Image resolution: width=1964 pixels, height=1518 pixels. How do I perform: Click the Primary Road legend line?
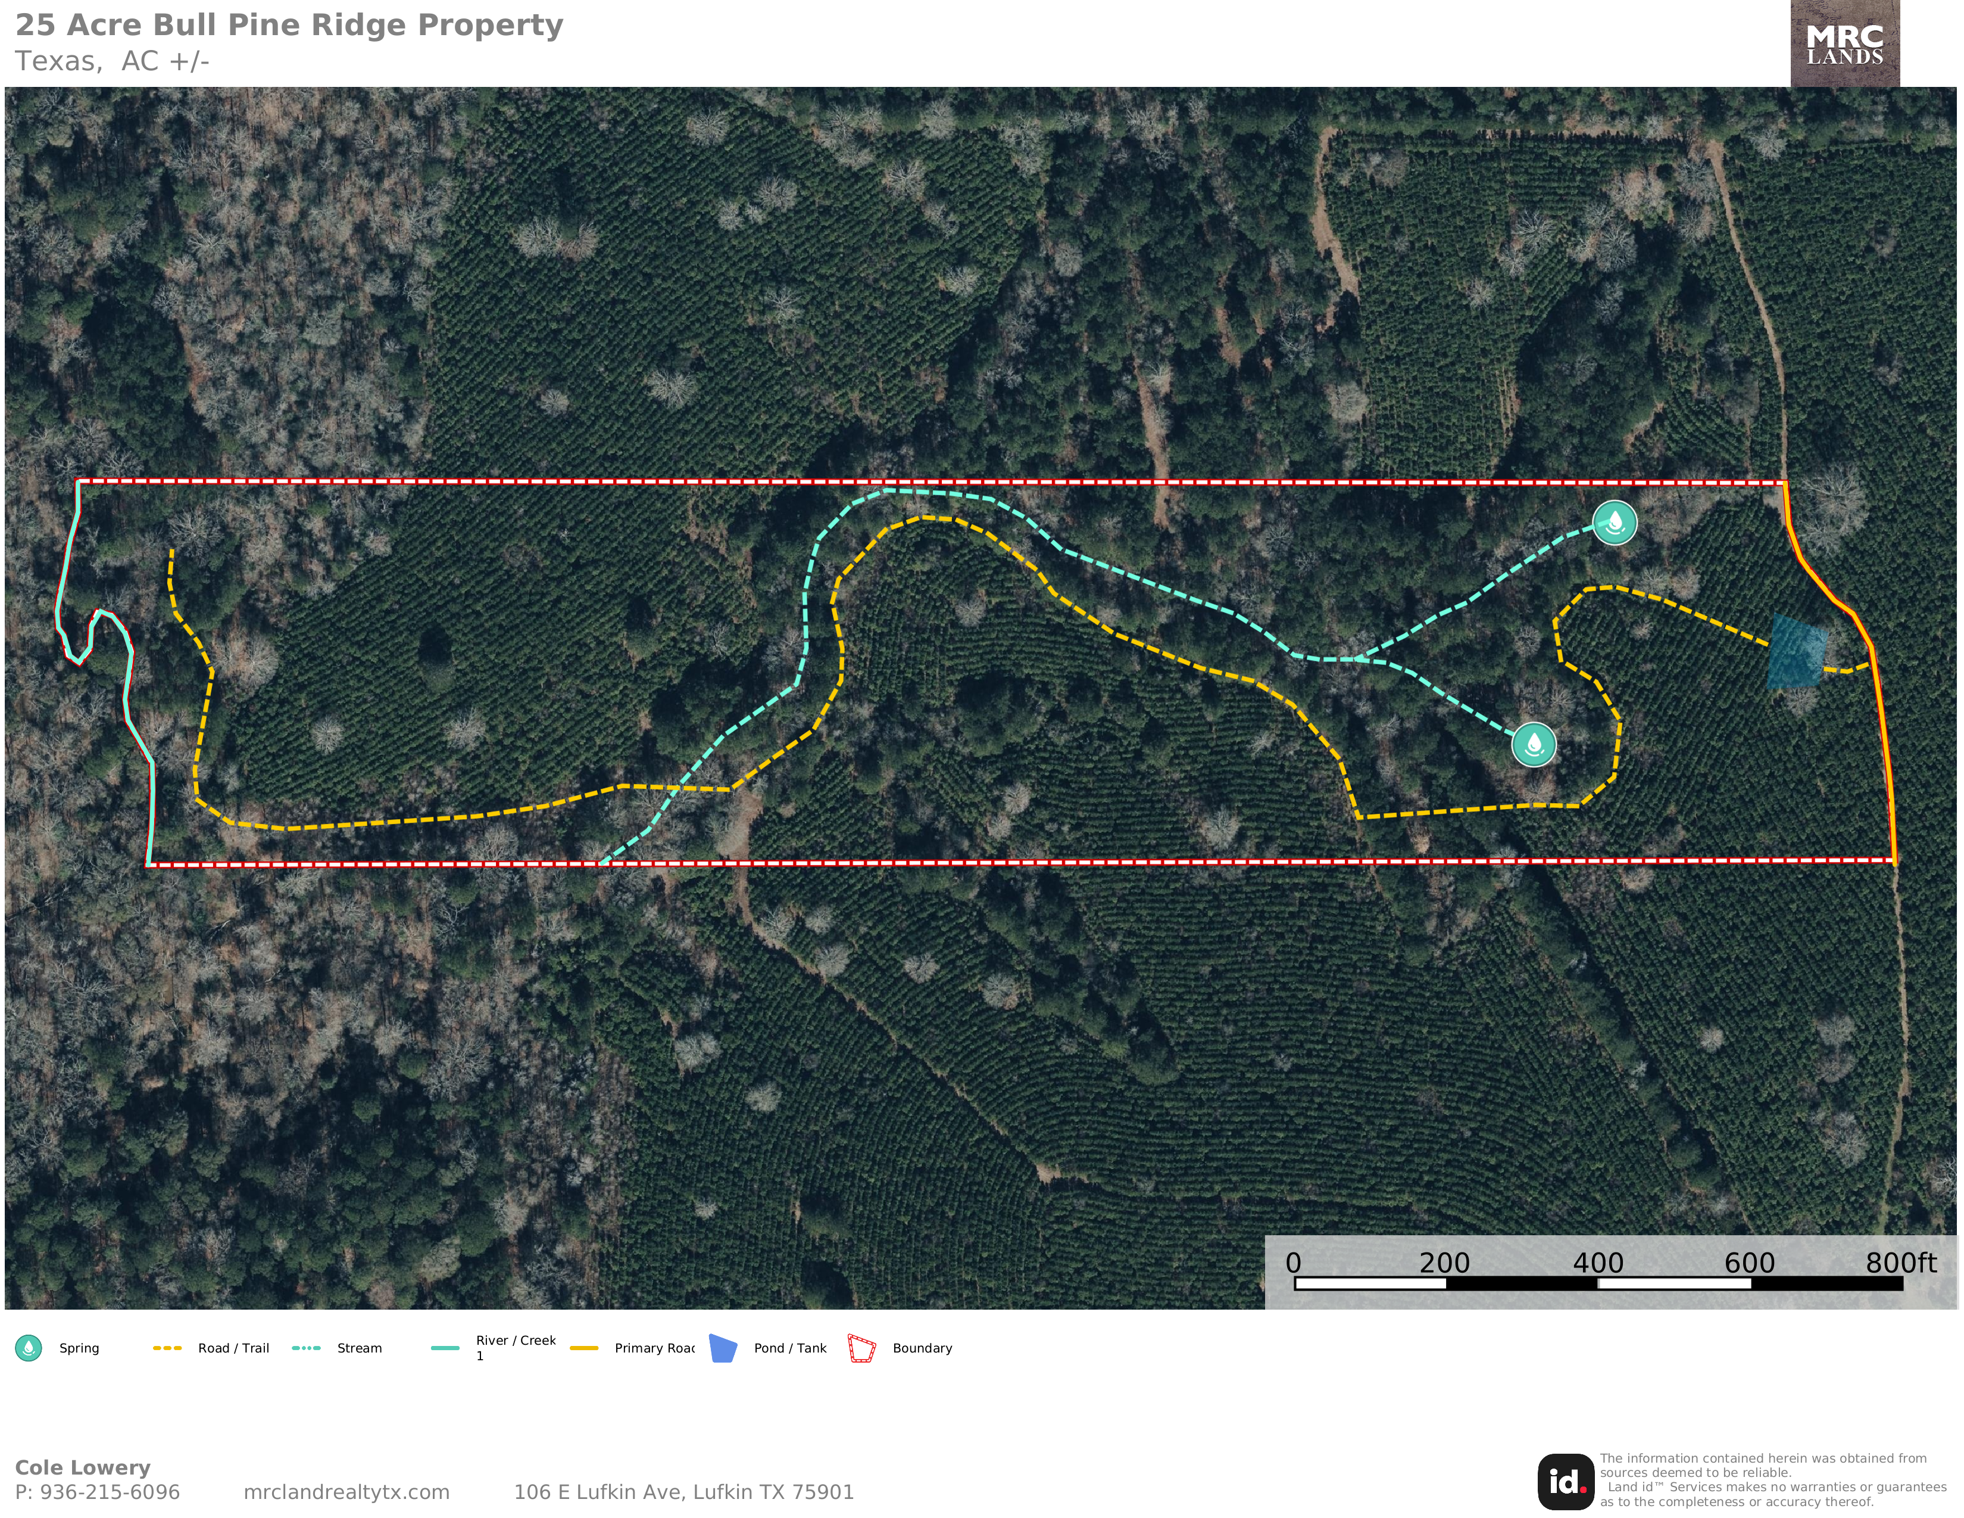(585, 1348)
